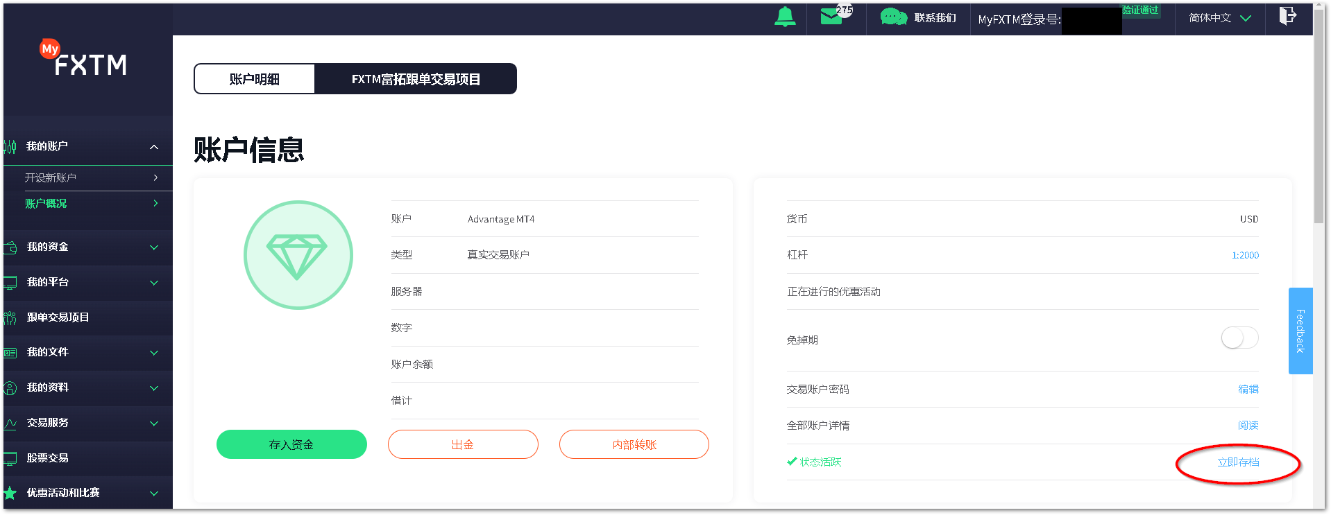1331x515 pixels.
Task: Expand the 我的平台 menu chevron
Action: pyautogui.click(x=154, y=283)
